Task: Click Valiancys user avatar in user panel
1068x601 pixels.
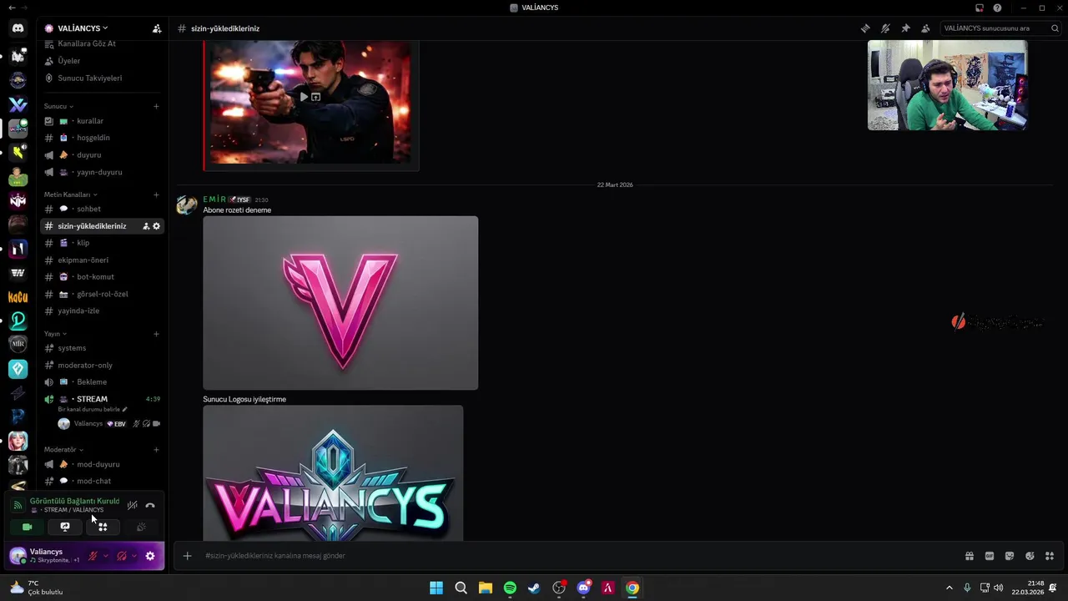Action: (18, 555)
